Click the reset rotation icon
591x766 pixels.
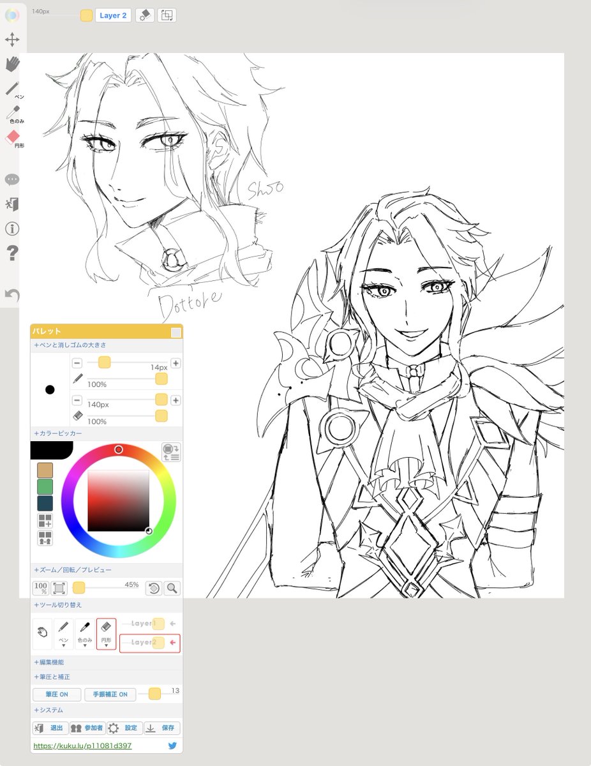pos(154,588)
